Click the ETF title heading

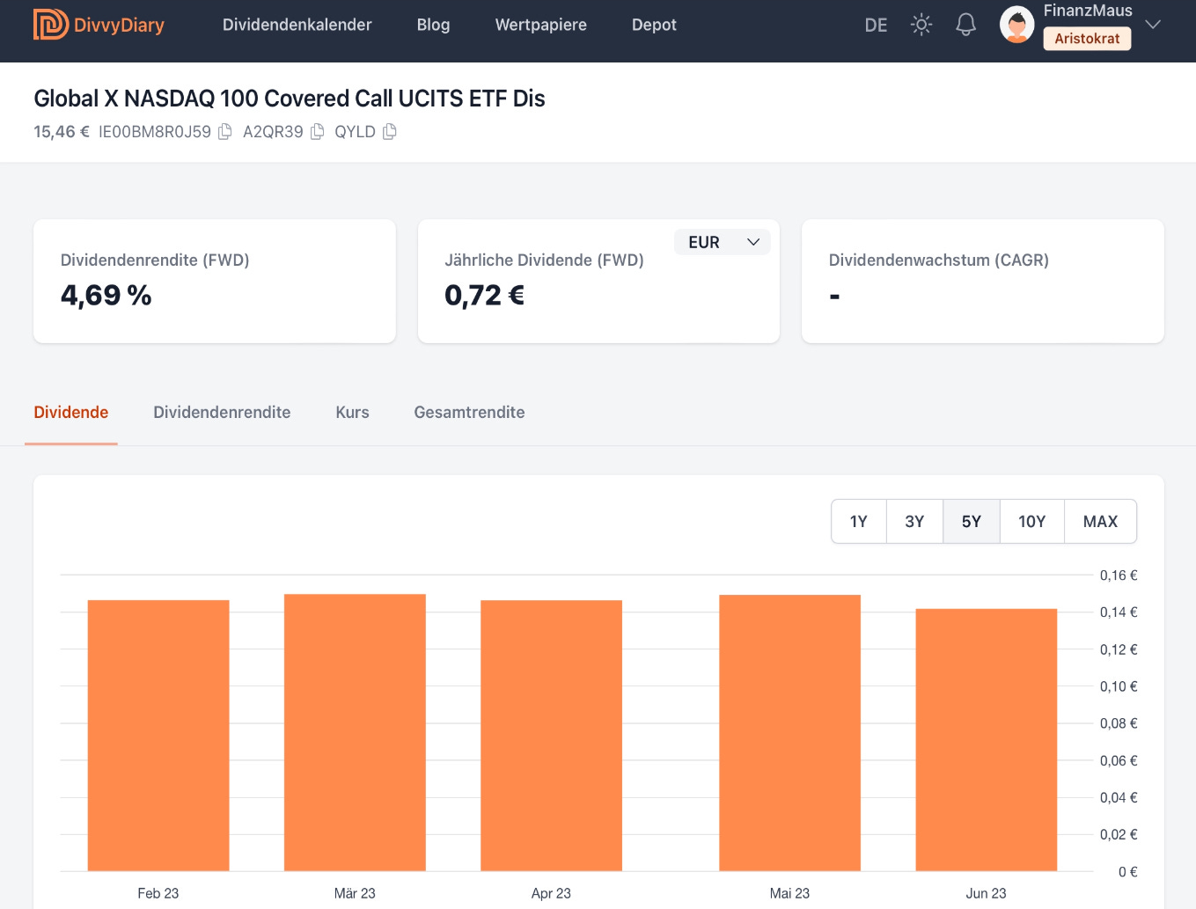tap(290, 99)
